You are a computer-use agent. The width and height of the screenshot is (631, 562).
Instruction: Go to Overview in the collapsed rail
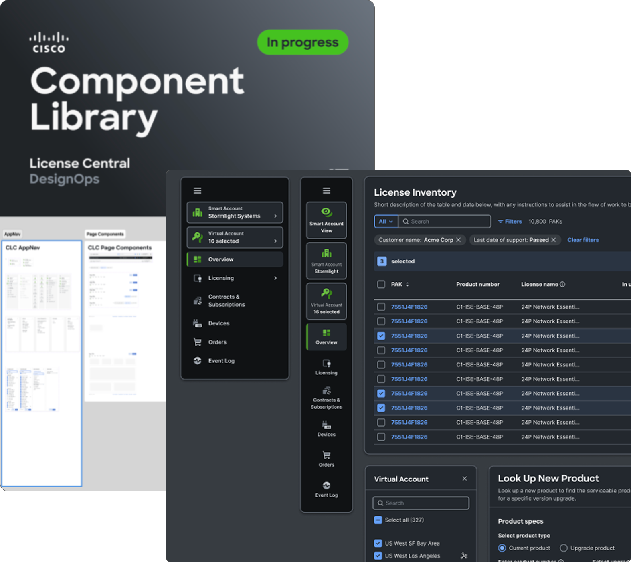tap(326, 337)
